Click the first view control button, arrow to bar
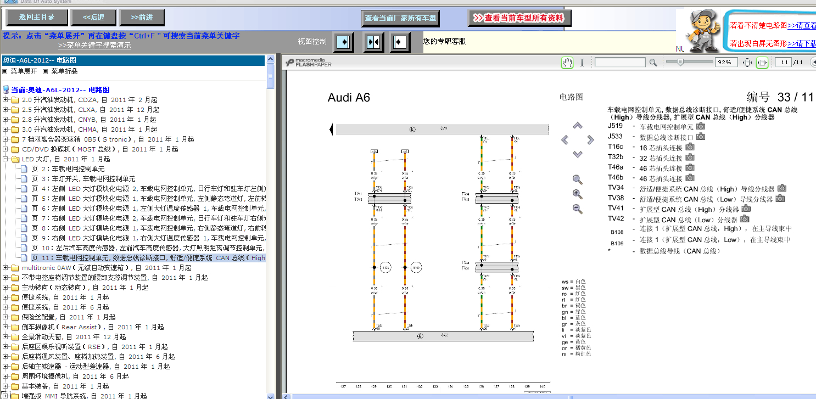Viewport: 816px width, 399px height. click(x=344, y=42)
